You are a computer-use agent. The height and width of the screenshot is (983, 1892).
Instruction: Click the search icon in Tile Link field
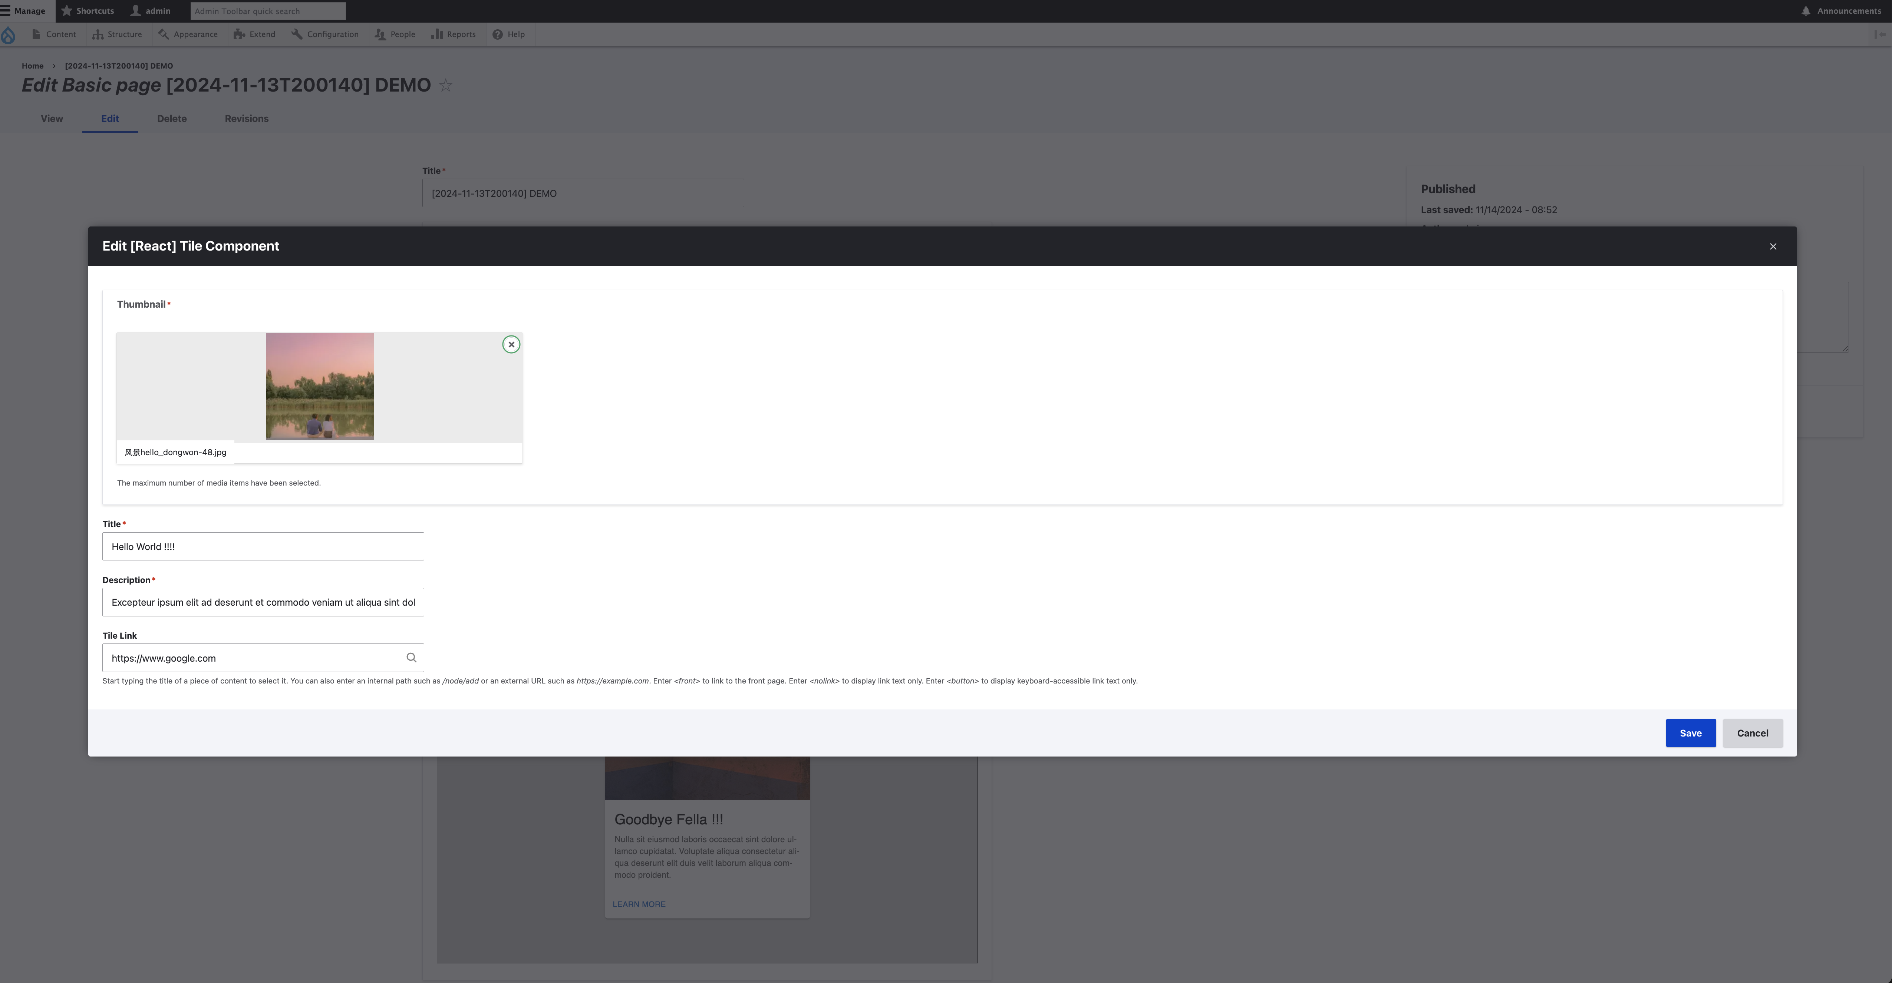coord(411,658)
